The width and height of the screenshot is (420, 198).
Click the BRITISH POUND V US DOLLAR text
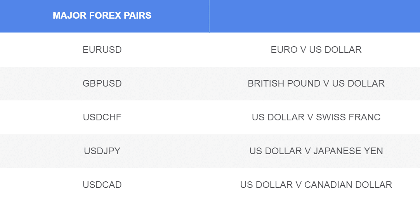click(316, 83)
